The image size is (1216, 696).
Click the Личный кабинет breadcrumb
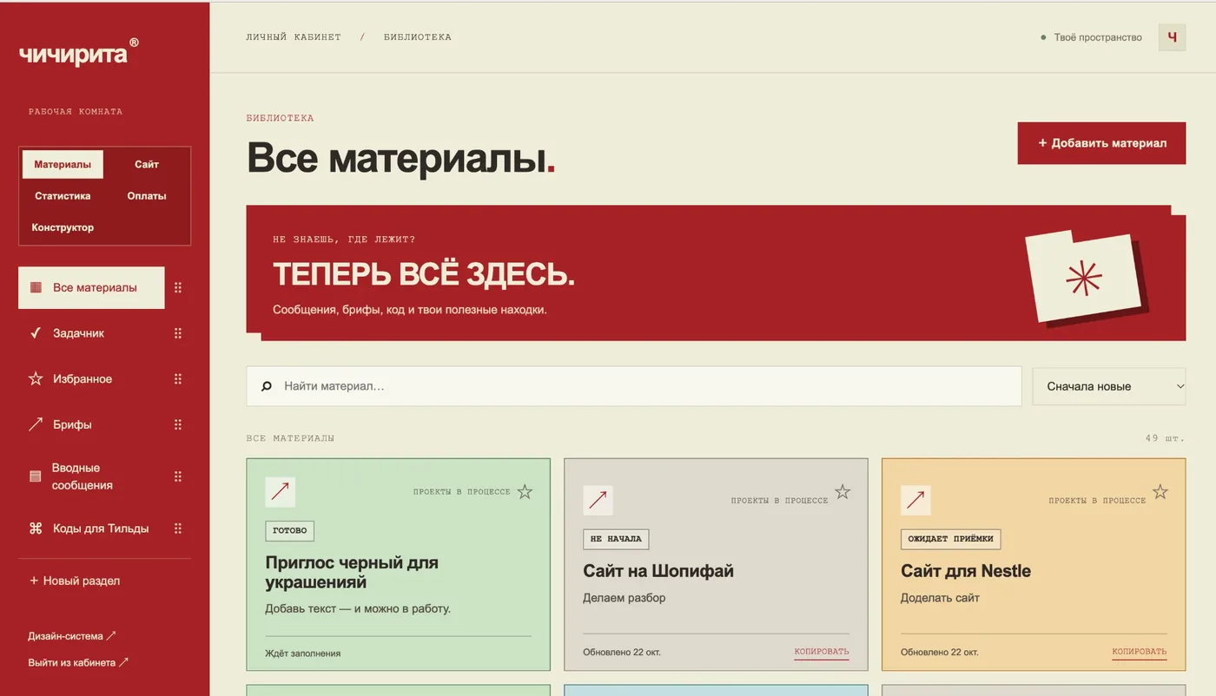pos(294,37)
